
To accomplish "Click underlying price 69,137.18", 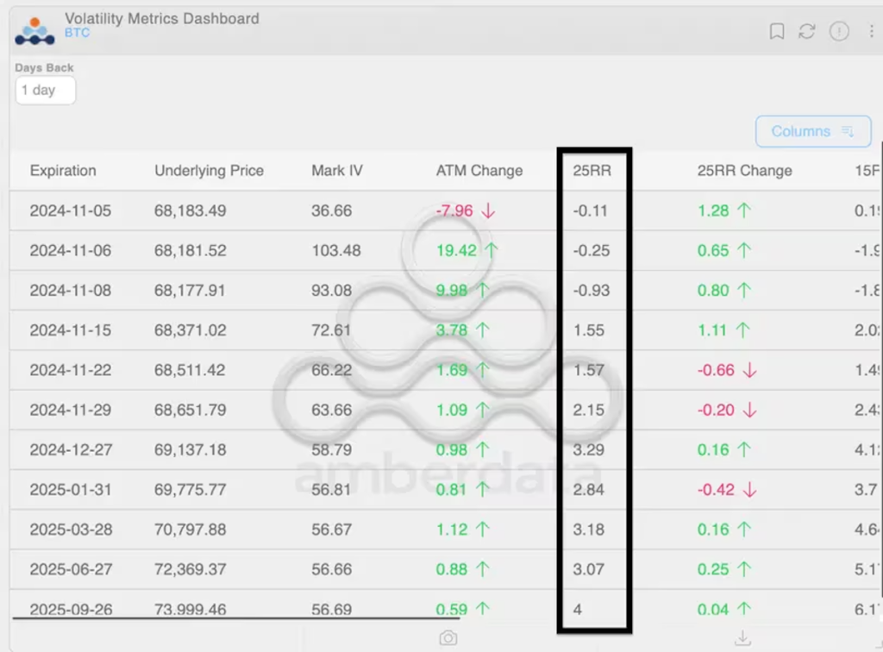I will [x=191, y=450].
